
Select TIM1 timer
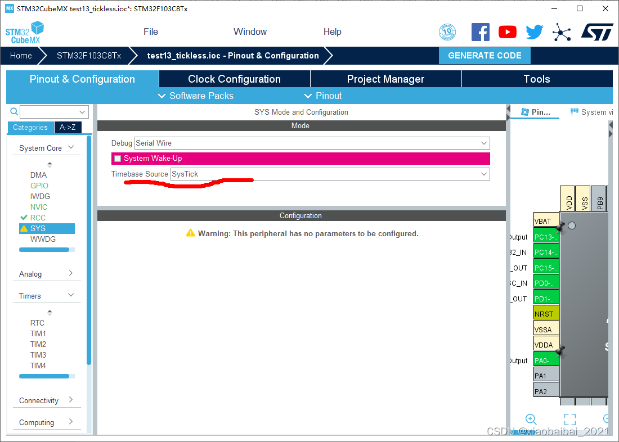(x=38, y=333)
